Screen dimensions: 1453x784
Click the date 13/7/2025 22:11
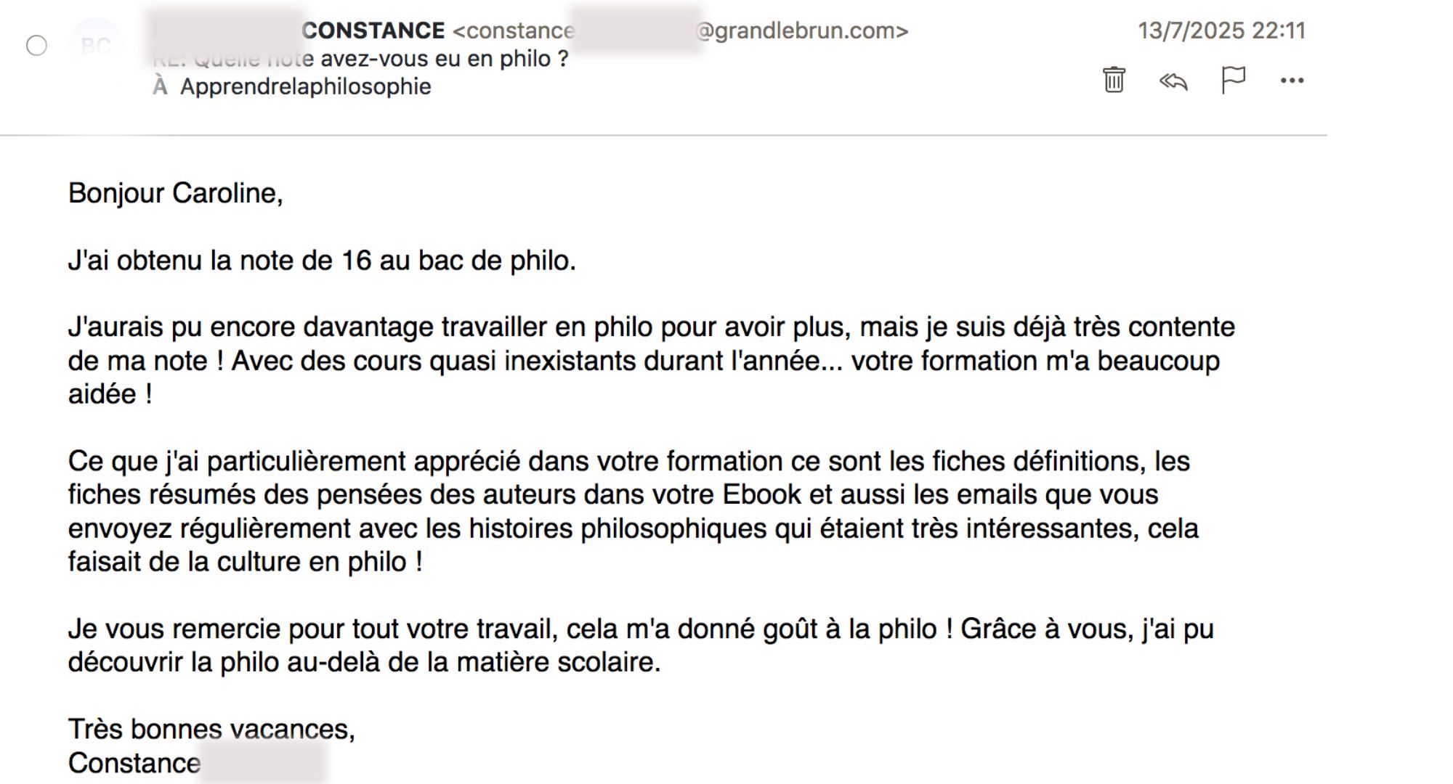coord(1221,30)
